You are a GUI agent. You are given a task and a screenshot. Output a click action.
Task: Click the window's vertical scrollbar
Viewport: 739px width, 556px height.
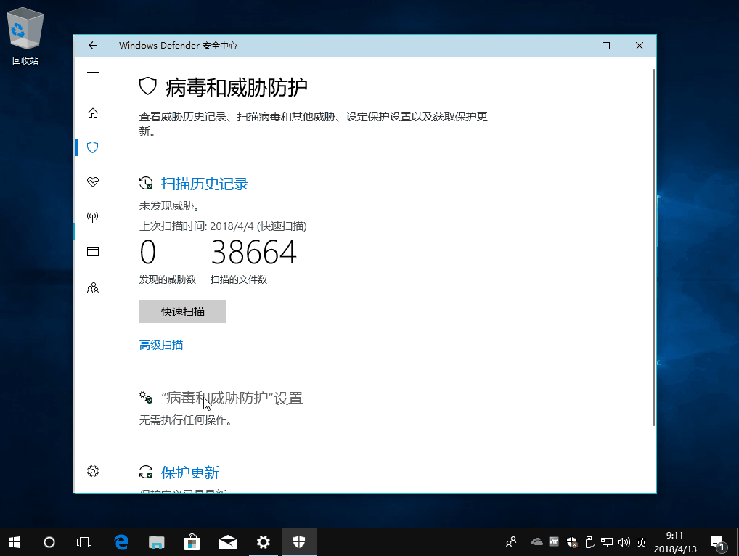655,247
